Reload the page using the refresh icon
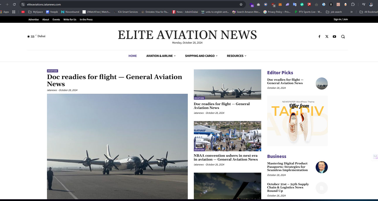The height and width of the screenshot is (201, 378). [x=14, y=4]
